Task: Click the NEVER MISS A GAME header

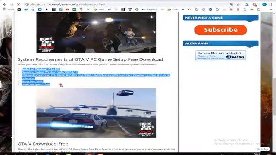Action: [221, 18]
